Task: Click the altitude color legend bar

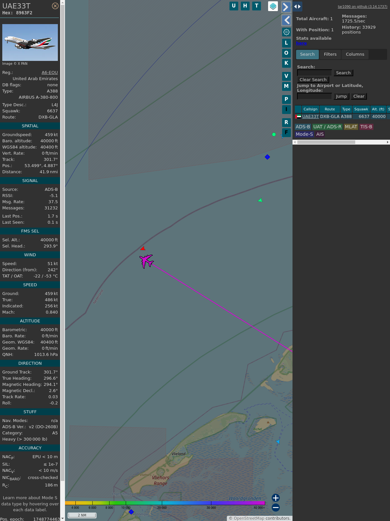Action: pyautogui.click(x=165, y=503)
